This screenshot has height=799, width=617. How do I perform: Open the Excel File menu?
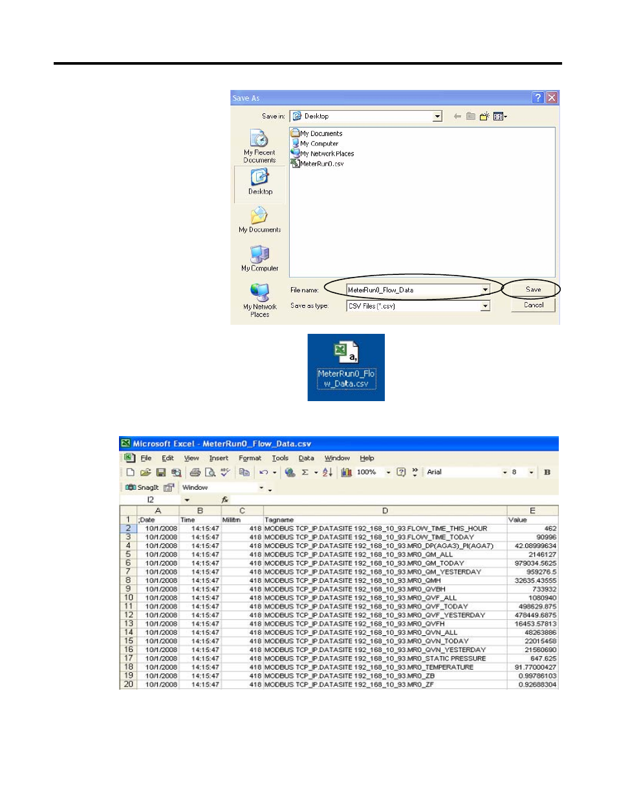(x=146, y=458)
